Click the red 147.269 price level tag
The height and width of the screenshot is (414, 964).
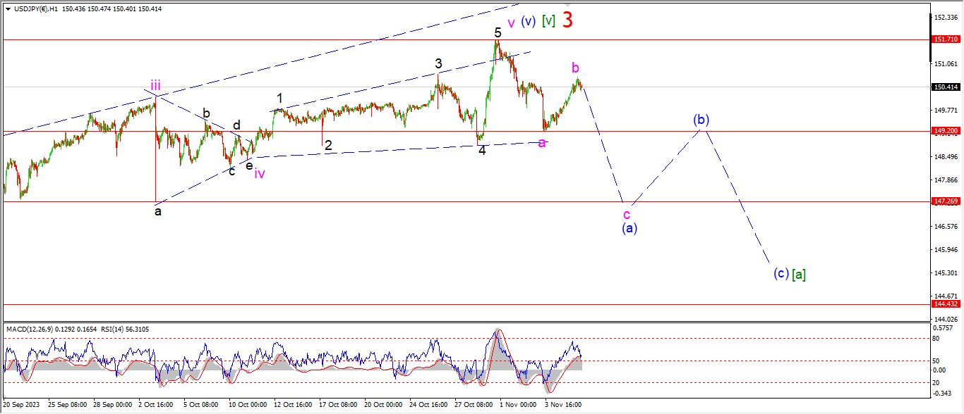point(944,201)
